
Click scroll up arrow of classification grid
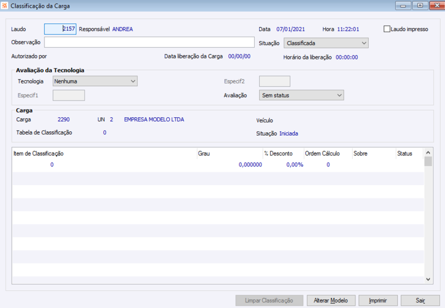click(428, 152)
